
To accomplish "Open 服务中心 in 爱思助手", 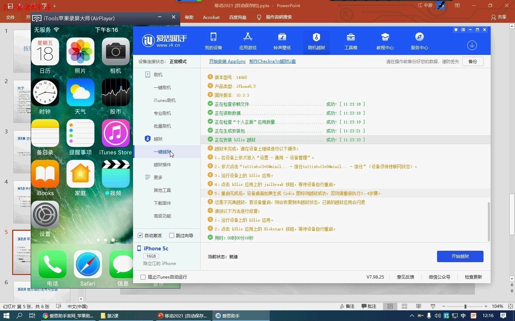I will coord(420,41).
